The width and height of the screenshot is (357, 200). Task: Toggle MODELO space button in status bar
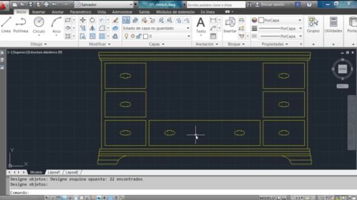click(x=267, y=198)
